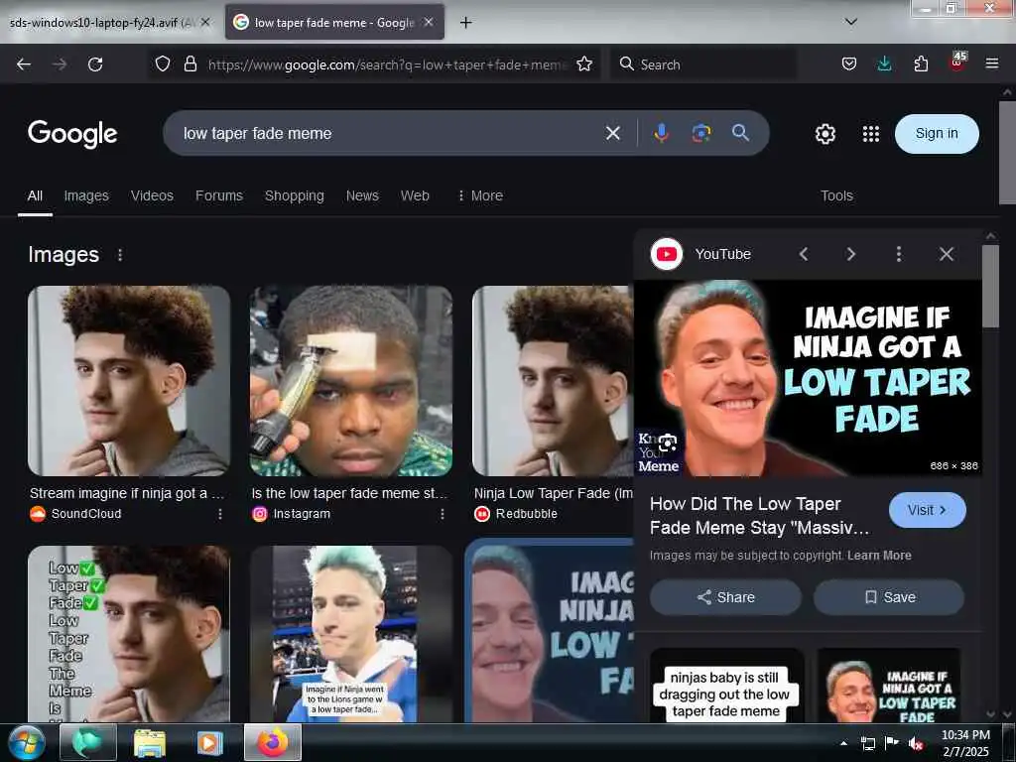Open the How Did The Low Taper title link
The image size is (1016, 762).
[x=759, y=516]
